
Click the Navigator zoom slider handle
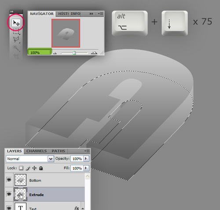click(x=74, y=53)
